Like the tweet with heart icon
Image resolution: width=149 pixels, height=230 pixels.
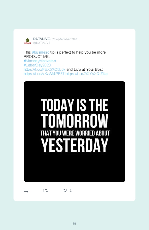click(65, 190)
